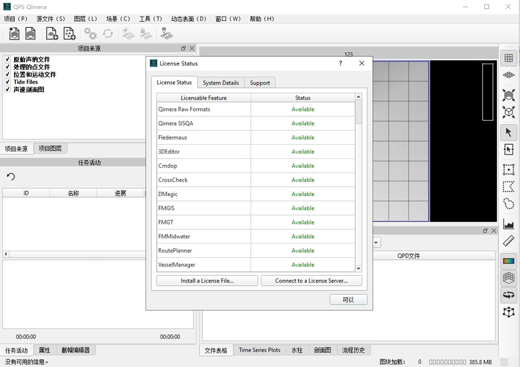Image resolution: width=520 pixels, height=367 pixels.
Task: Switch to the Time Series Plots tab
Action: 259,350
